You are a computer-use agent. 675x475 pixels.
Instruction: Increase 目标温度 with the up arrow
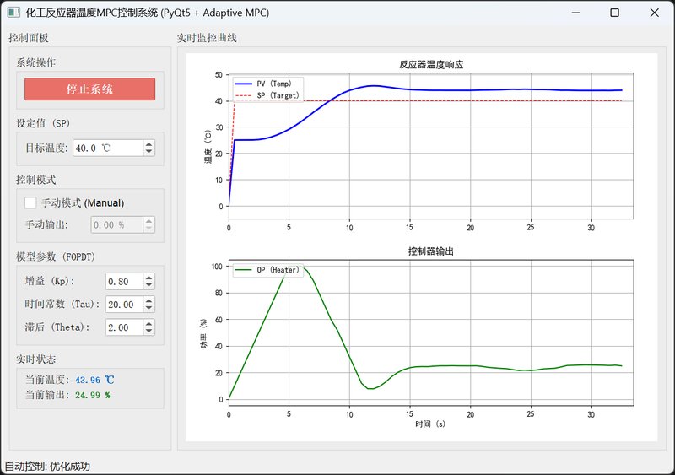coord(149,144)
